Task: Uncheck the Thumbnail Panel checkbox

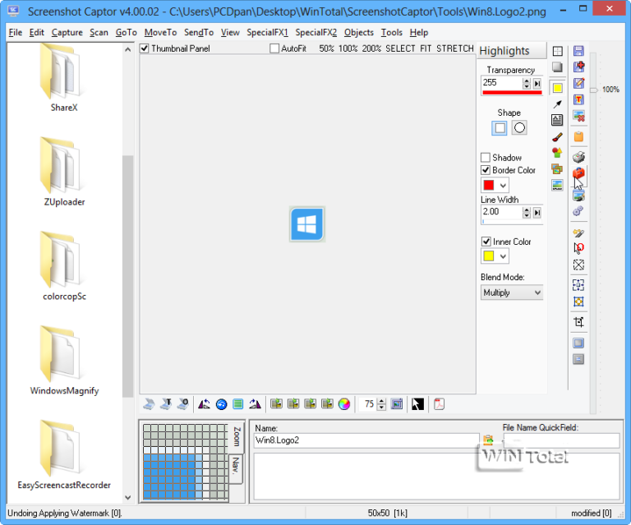Action: coord(145,48)
